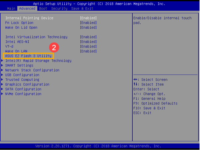Change Fn Lock Option Enabled value
The height and width of the screenshot is (150, 200).
click(88, 23)
